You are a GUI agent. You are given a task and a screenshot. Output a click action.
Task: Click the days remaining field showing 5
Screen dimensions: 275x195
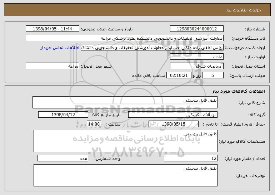point(213,75)
